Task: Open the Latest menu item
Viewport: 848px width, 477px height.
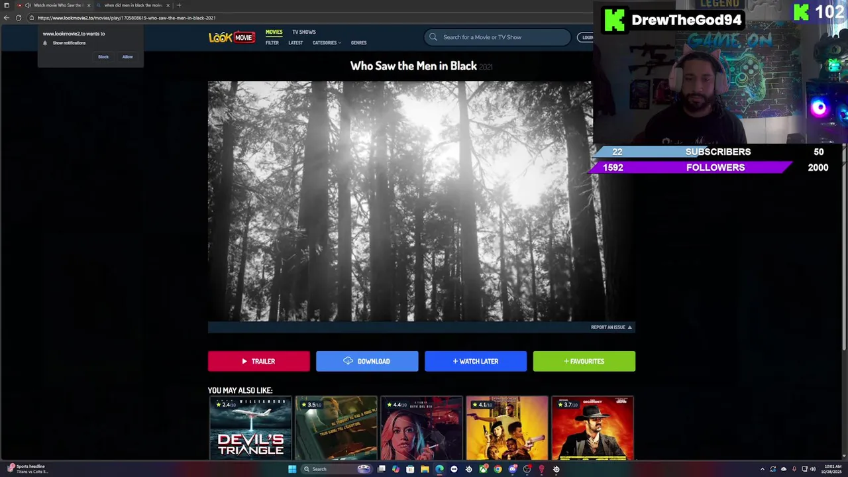Action: [x=295, y=43]
